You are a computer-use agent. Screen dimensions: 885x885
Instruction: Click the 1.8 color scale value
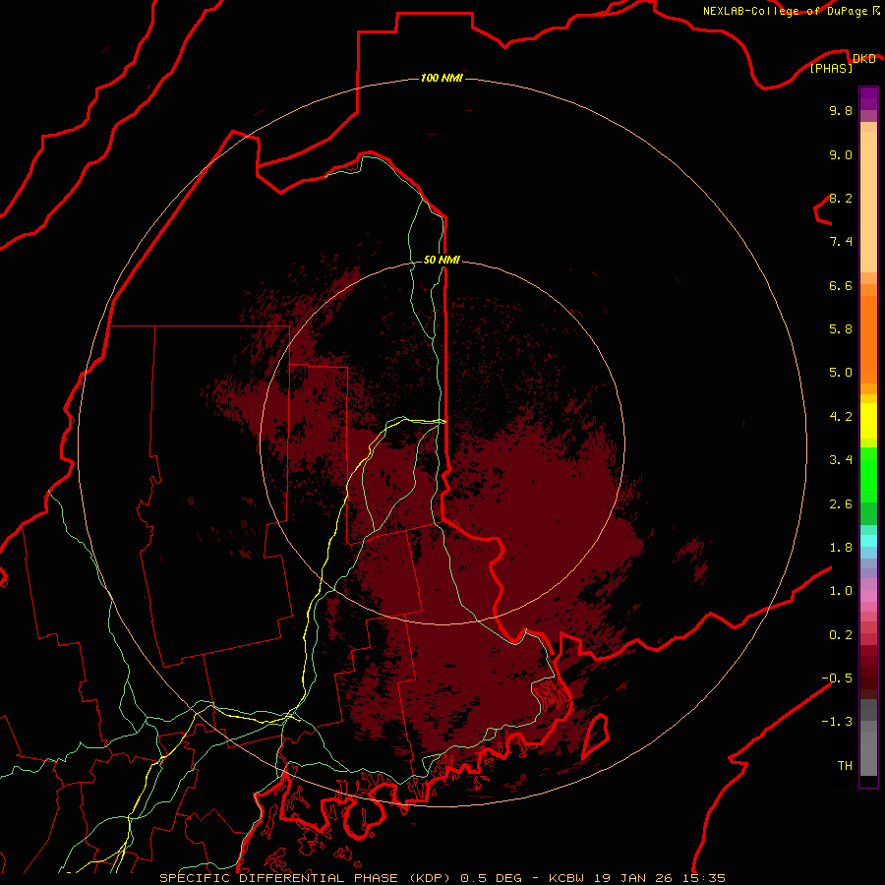pyautogui.click(x=841, y=548)
